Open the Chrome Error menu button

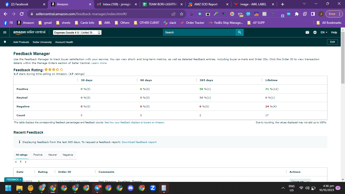(x=334, y=14)
